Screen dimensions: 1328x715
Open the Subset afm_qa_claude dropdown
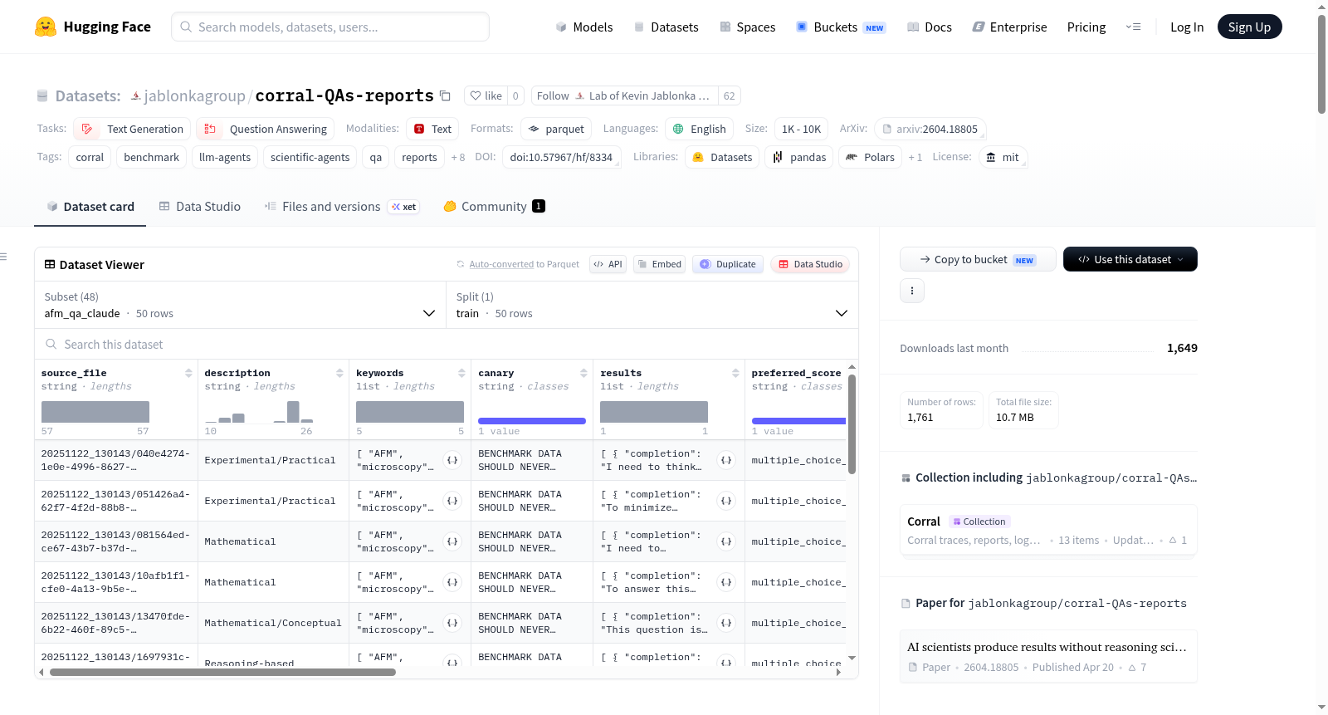pyautogui.click(x=240, y=306)
